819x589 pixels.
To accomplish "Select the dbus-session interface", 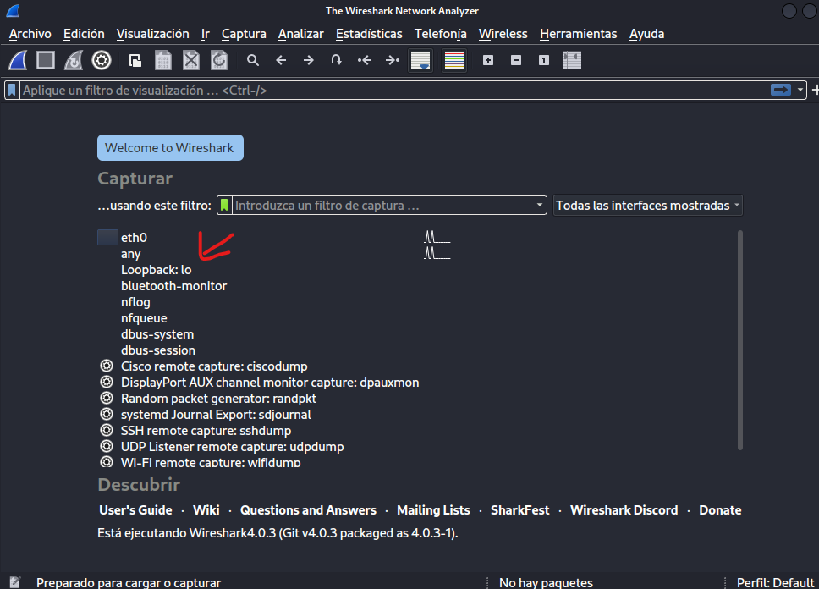I will [x=158, y=350].
